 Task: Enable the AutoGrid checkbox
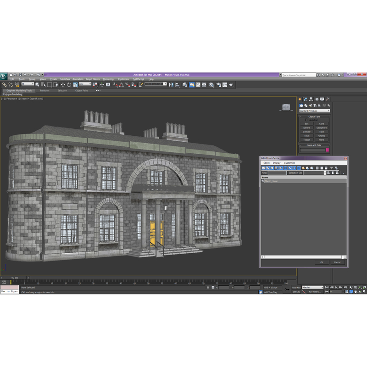tap(306, 119)
